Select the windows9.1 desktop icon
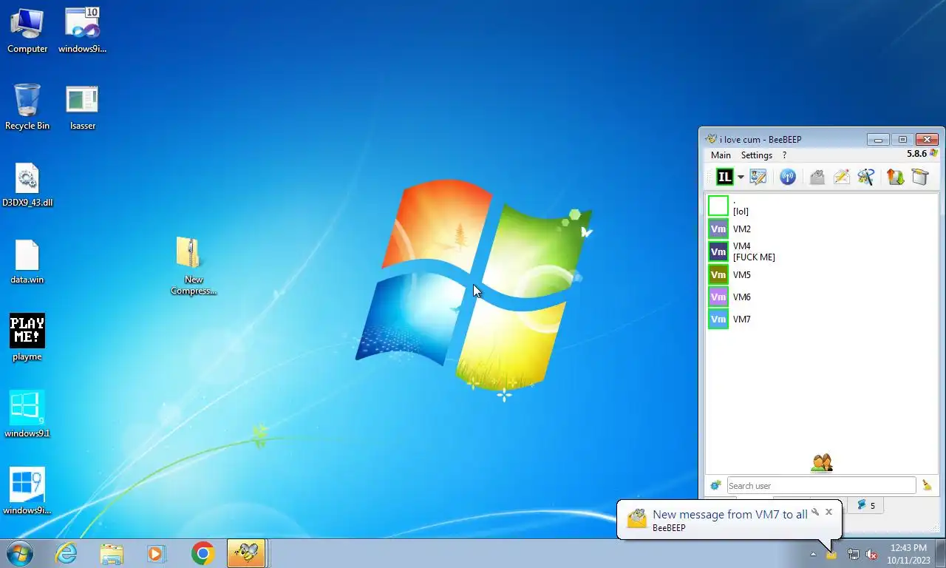 (x=27, y=414)
